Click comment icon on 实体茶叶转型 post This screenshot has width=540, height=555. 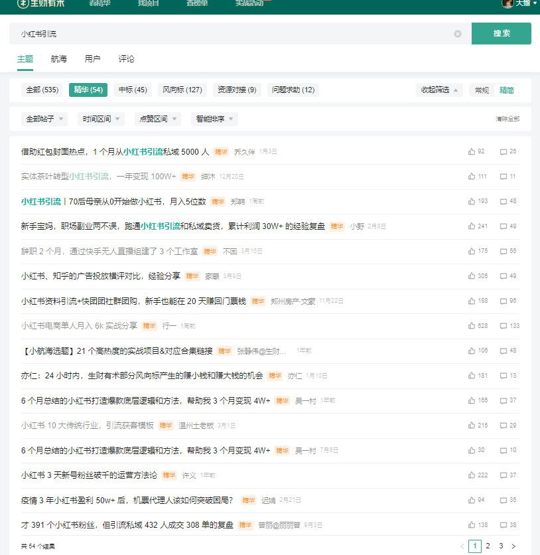point(504,177)
